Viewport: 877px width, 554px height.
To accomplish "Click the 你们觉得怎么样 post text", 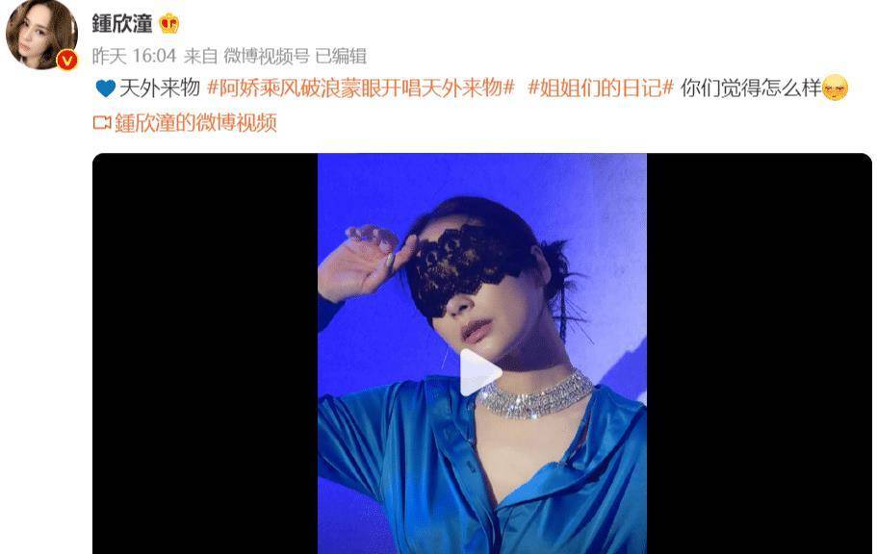I will point(751,88).
